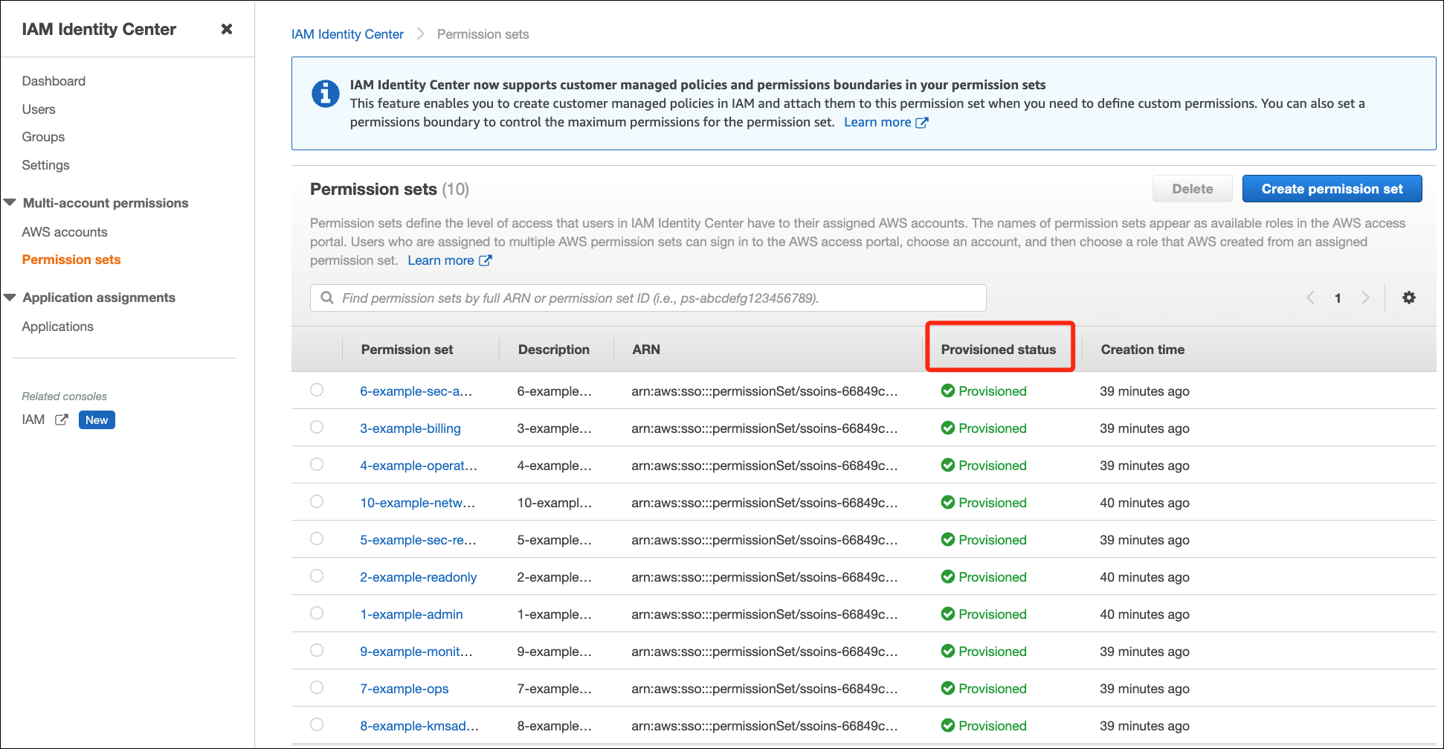
Task: Open the 10-example-netw permission set link
Action: coord(417,503)
